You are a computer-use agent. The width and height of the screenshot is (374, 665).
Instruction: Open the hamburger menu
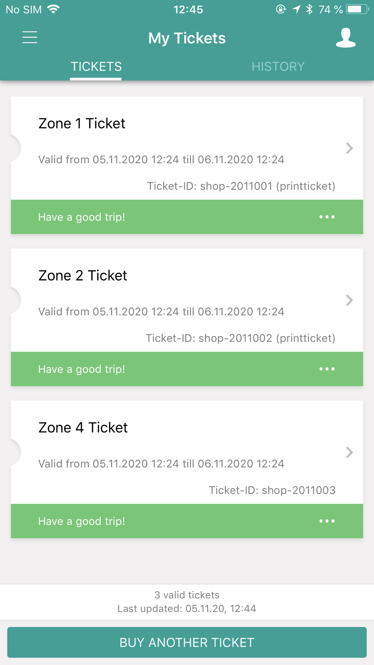click(30, 37)
